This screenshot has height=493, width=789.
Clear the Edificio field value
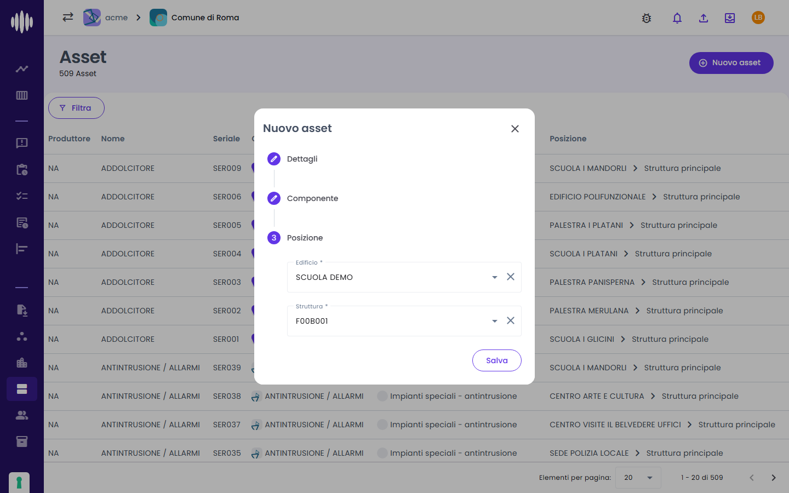(511, 277)
